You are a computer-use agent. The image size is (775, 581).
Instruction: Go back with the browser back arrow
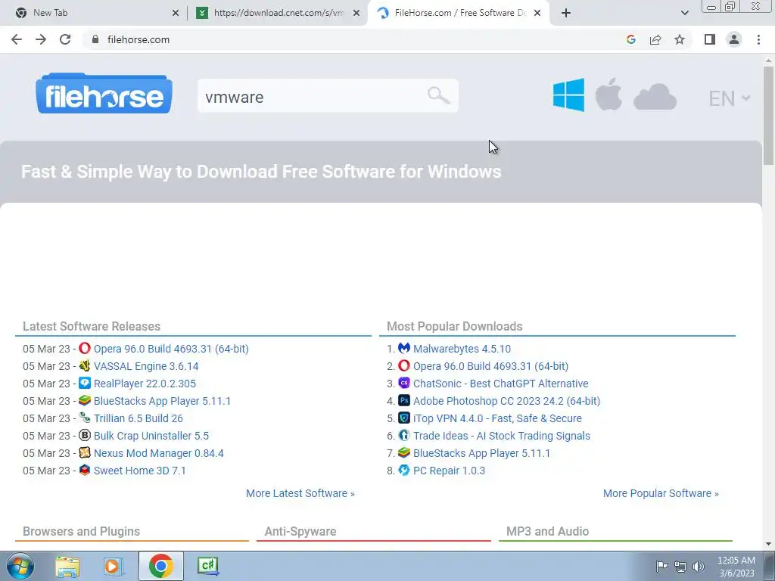tap(17, 39)
